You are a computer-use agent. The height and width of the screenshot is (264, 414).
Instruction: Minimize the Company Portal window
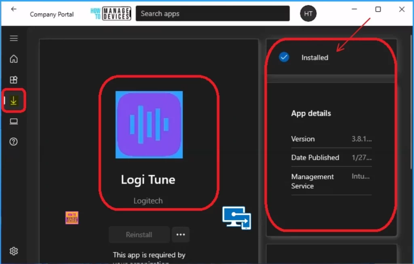[x=354, y=9]
